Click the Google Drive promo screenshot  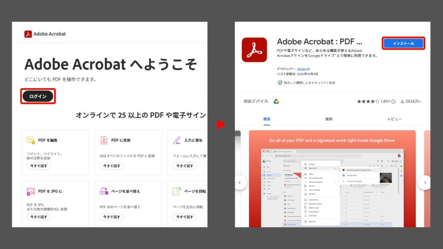tap(332, 179)
